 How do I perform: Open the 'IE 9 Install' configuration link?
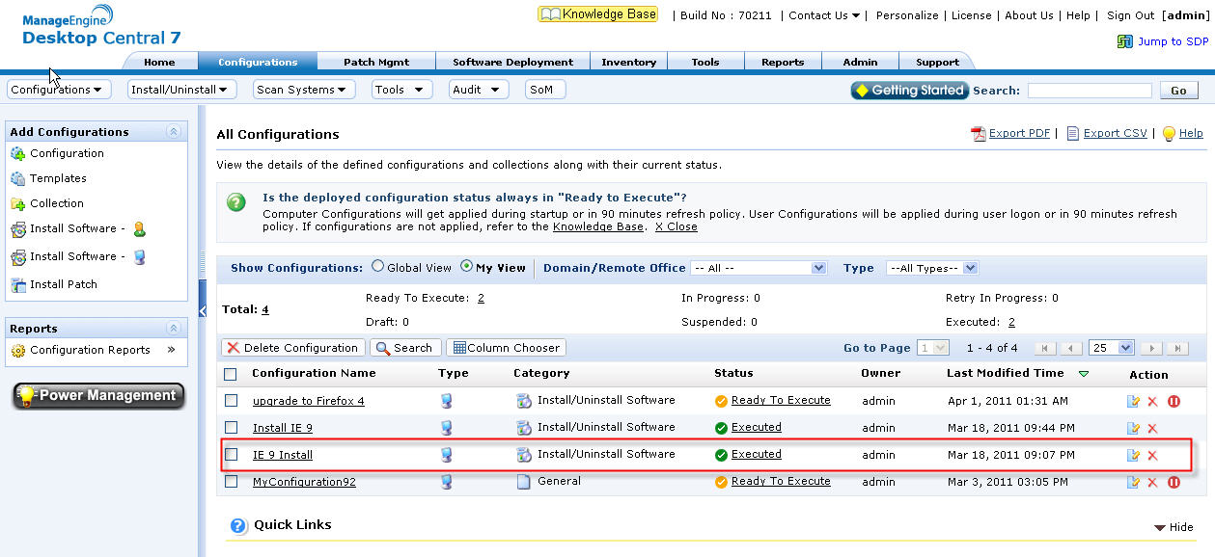click(283, 455)
